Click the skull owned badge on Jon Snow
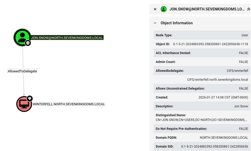This screenshot has height=151, width=251. pyautogui.click(x=28, y=43)
